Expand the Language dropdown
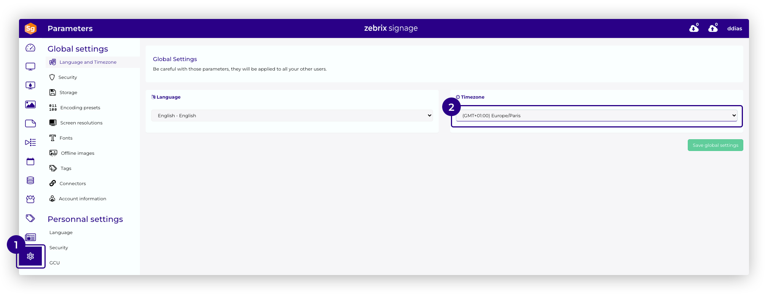Image resolution: width=768 pixels, height=294 pixels. click(292, 116)
